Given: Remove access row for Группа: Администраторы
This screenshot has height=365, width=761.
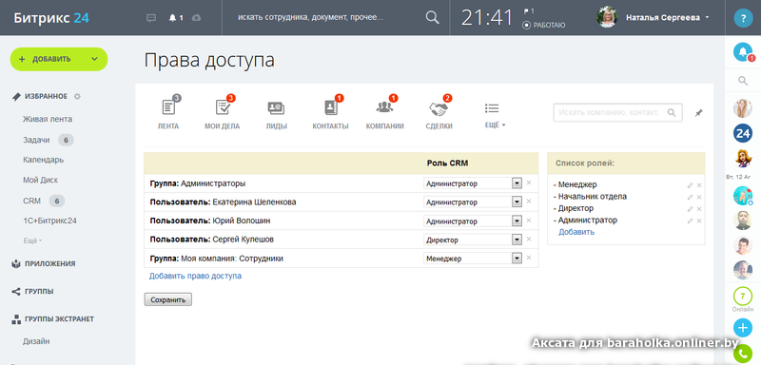Looking at the screenshot, I should (529, 182).
